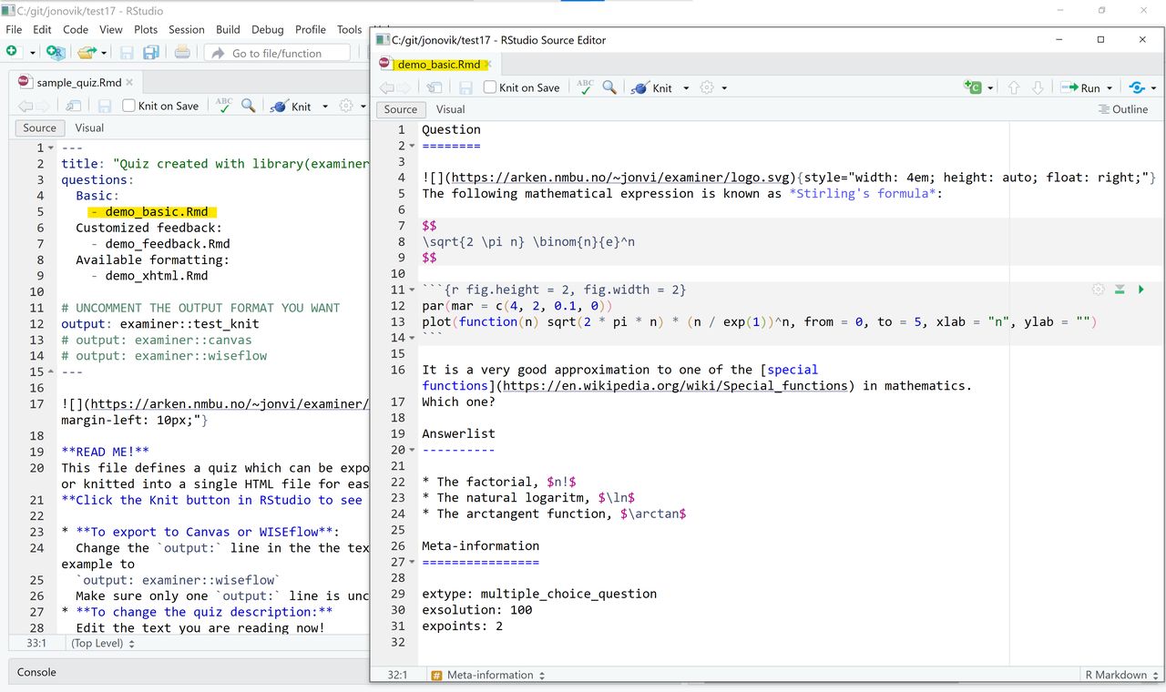Click spell check icon in sample_quiz editor
The height and width of the screenshot is (692, 1166).
click(223, 105)
